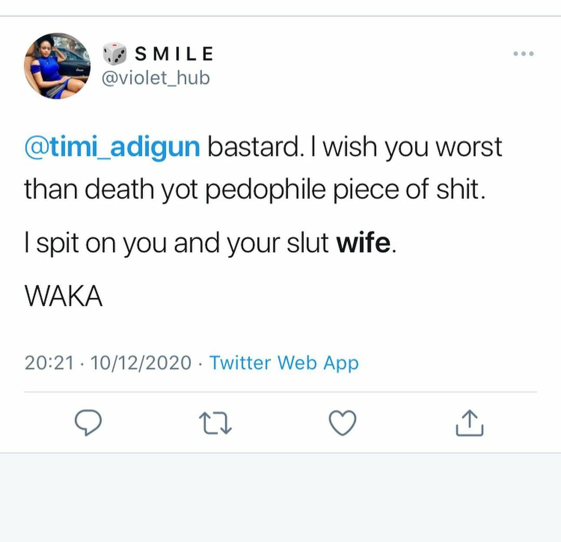The width and height of the screenshot is (561, 542).
Task: Click the 20:21 time stamp
Action: [49, 363]
